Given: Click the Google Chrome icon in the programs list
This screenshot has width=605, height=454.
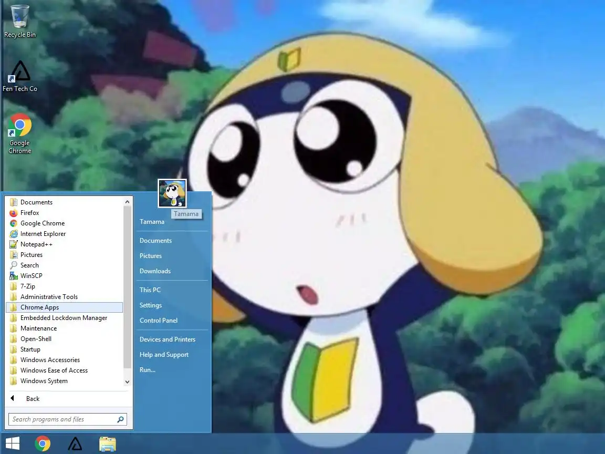Looking at the screenshot, I should pos(14,223).
